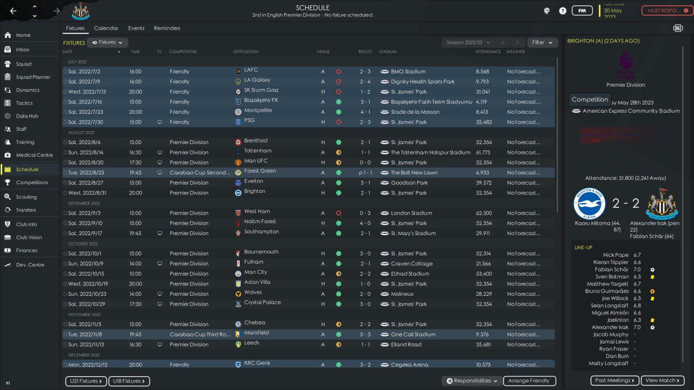Open U21 Fixtures

coord(86,381)
